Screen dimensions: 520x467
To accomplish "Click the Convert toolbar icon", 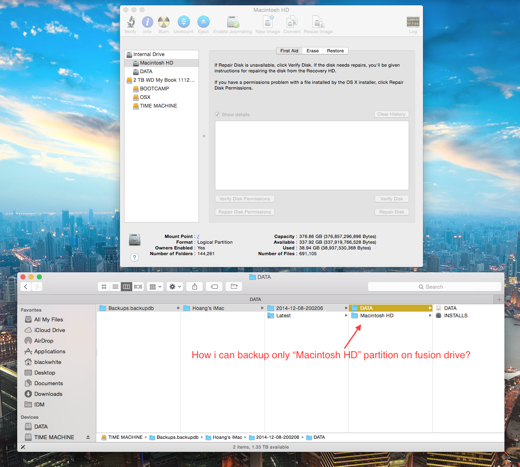I will click(x=292, y=22).
